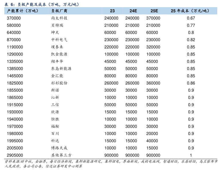Select cumulative capacity value 1335000
The height and width of the screenshot is (171, 219).
[15, 61]
